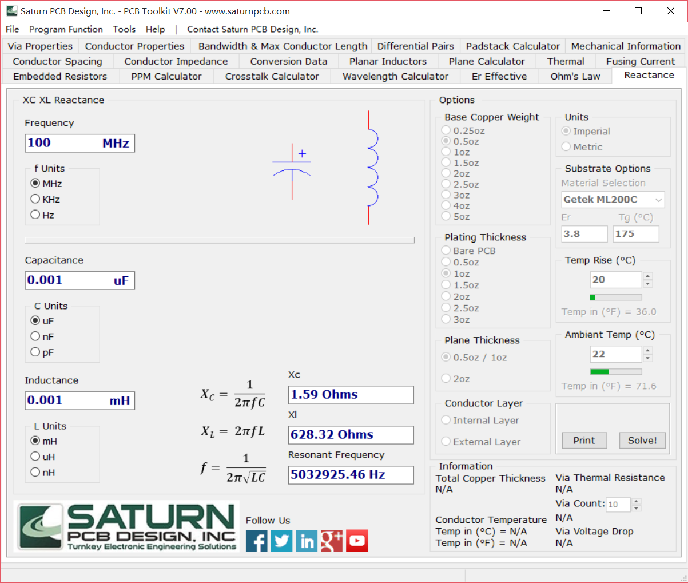Select KHz frequency units
The width and height of the screenshot is (688, 583).
pyautogui.click(x=35, y=199)
